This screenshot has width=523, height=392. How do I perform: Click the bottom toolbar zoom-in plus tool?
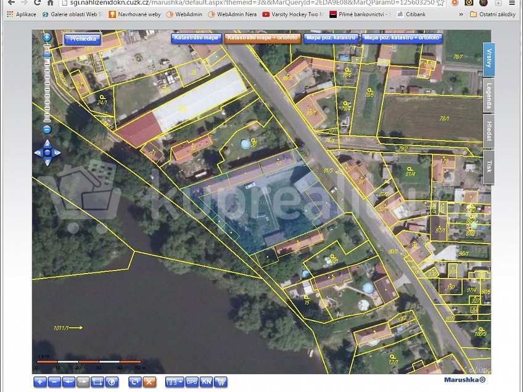coord(40,382)
